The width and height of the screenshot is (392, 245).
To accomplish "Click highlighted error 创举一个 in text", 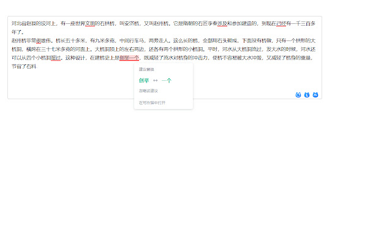I will pos(130,58).
